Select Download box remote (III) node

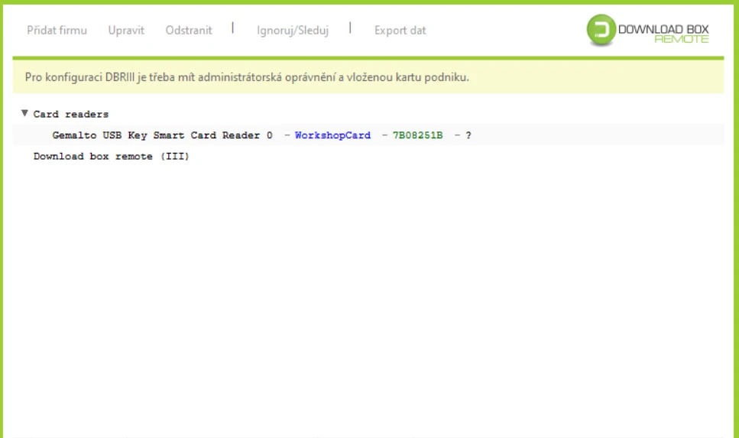(x=112, y=156)
